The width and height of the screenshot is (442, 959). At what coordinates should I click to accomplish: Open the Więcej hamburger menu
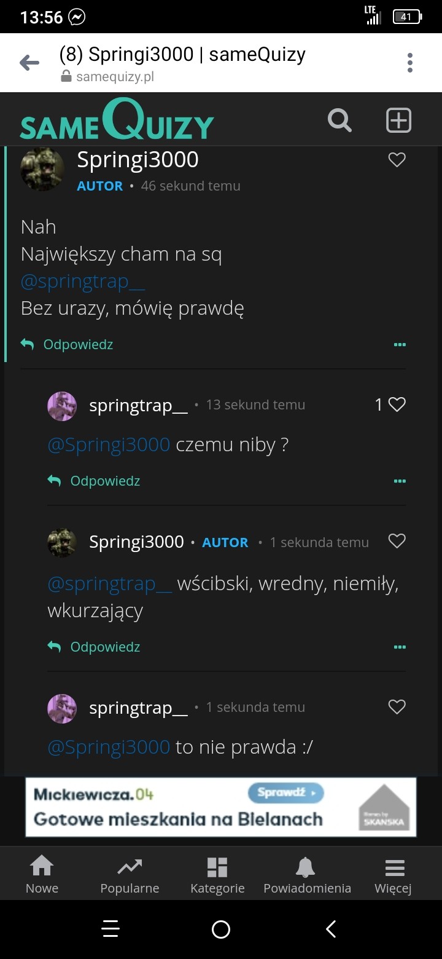pos(394,875)
